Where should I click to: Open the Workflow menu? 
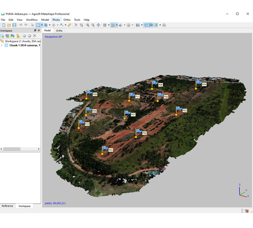point(32,20)
